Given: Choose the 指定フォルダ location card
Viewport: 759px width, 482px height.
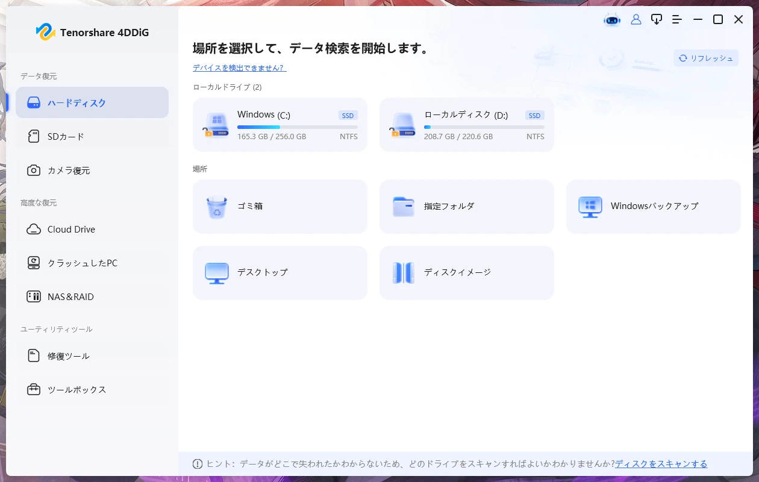Looking at the screenshot, I should (467, 207).
